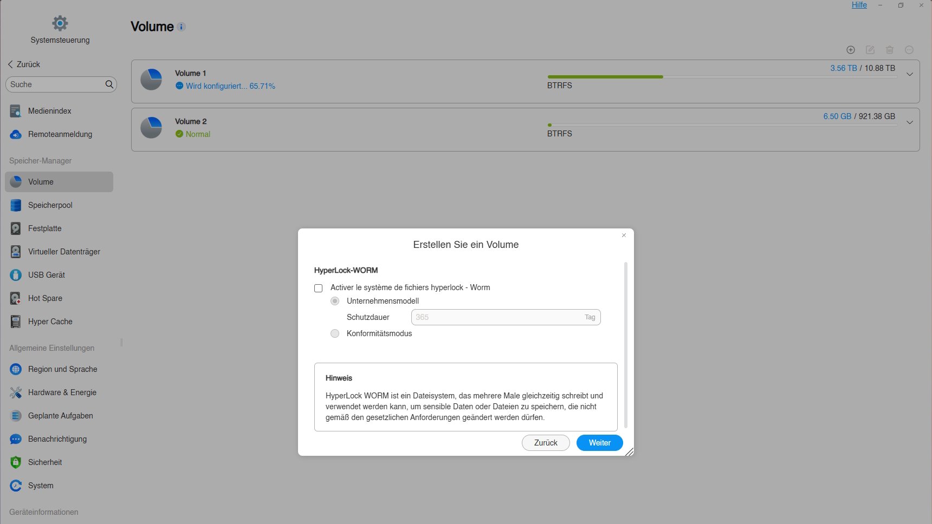The width and height of the screenshot is (932, 524).
Task: Click the Weiter button
Action: pos(599,443)
